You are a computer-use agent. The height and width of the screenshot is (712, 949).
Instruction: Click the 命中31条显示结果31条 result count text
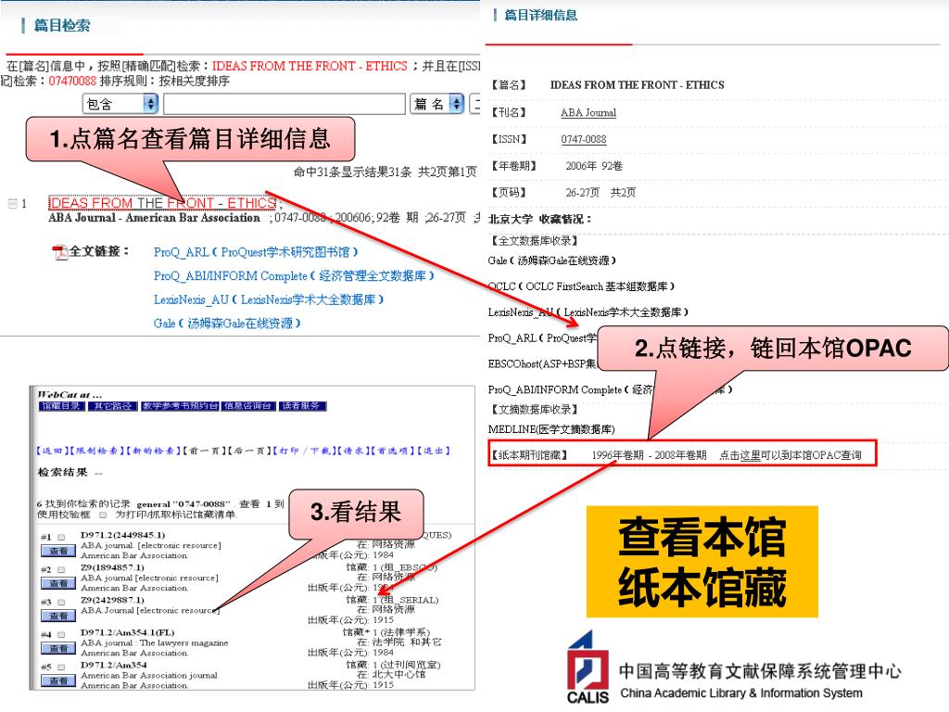coord(353,172)
